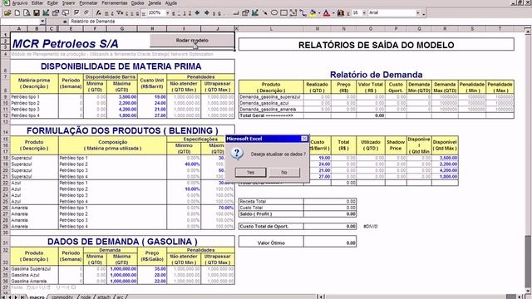Open the Dados menu
Image resolution: width=532 pixels, height=299 pixels.
click(x=137, y=2)
